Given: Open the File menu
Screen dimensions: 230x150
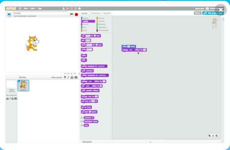Looking at the screenshot, I should pos(26,8).
